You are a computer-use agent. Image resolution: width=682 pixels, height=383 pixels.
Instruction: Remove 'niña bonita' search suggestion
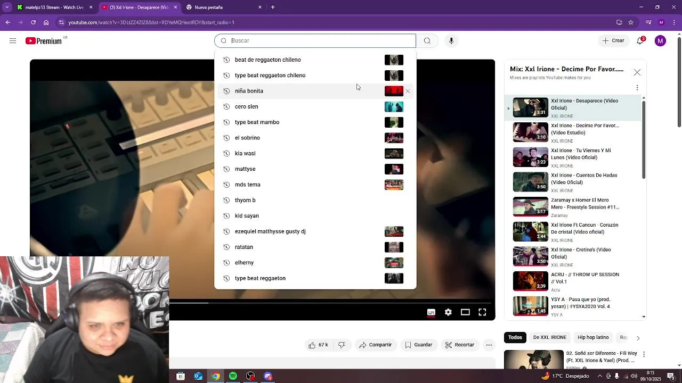pyautogui.click(x=408, y=91)
